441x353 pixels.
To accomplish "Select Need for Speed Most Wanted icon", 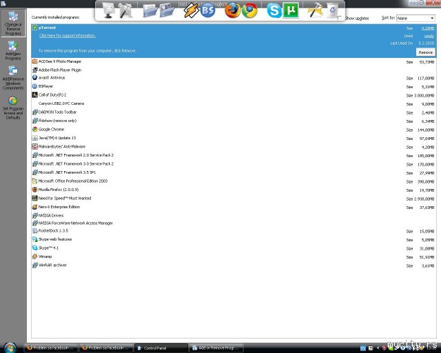I will coord(34,198).
